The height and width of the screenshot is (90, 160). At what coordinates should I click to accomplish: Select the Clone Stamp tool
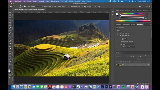(x=10, y=36)
